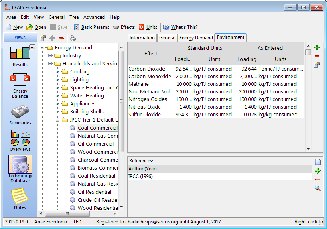Switch to the Information tab
Screen dimensions: 327x229
coord(142,38)
